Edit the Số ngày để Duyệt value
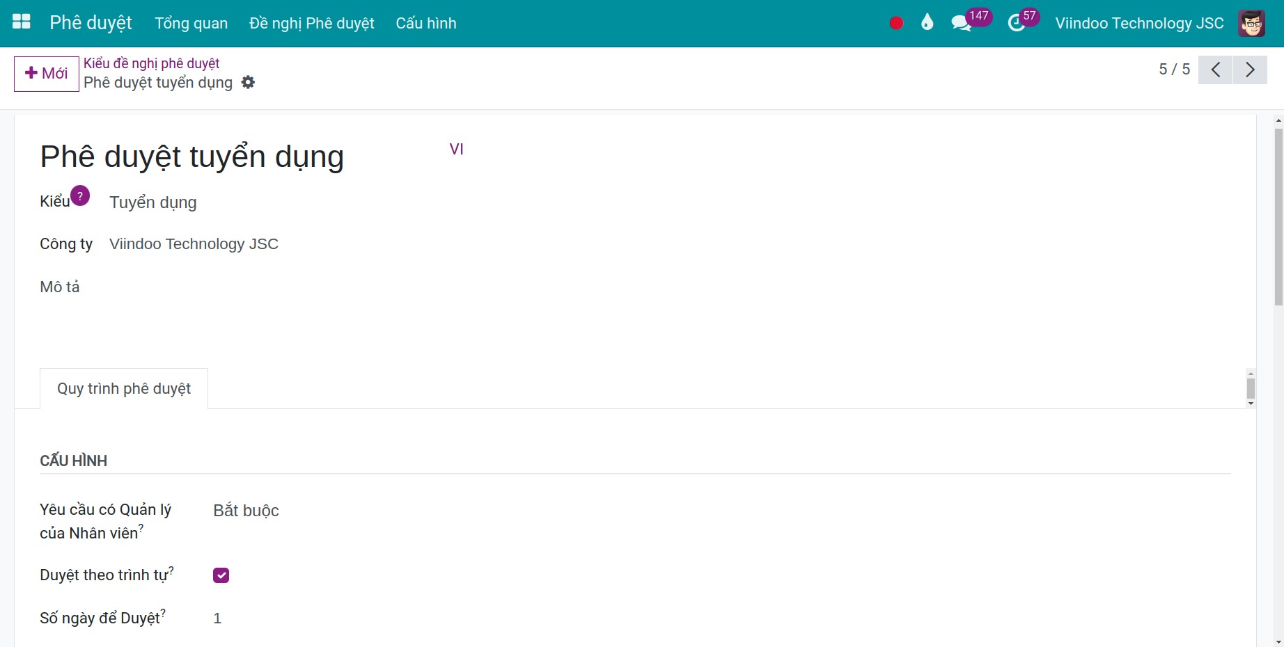 pyautogui.click(x=217, y=618)
